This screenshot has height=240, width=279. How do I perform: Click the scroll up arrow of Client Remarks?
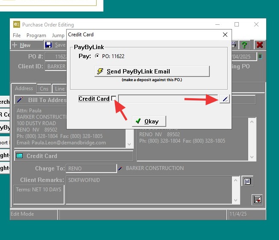coord(235,180)
